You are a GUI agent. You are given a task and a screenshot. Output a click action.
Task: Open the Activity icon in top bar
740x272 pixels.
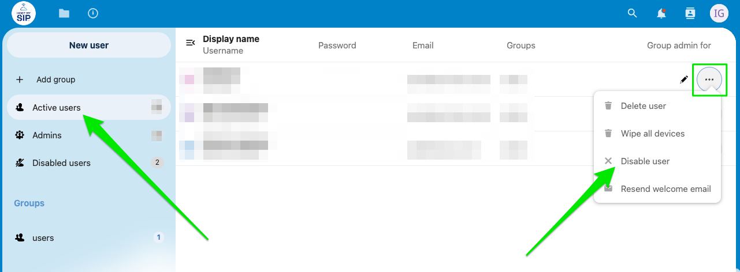tap(93, 13)
